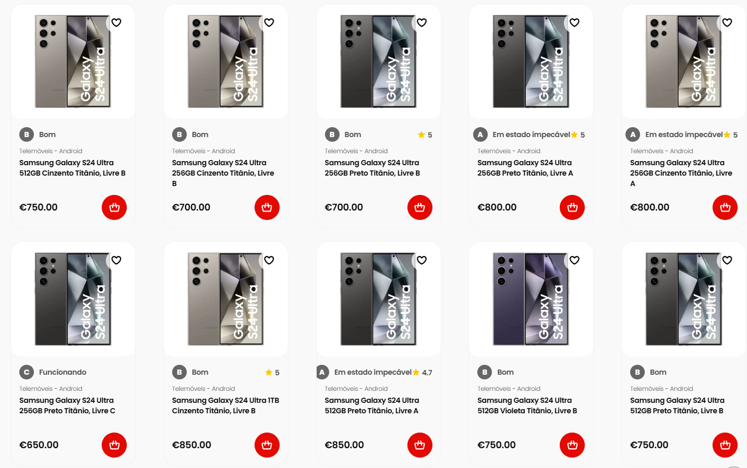Add the 256GB Cinzento Titânio Livre A to cart

725,207
